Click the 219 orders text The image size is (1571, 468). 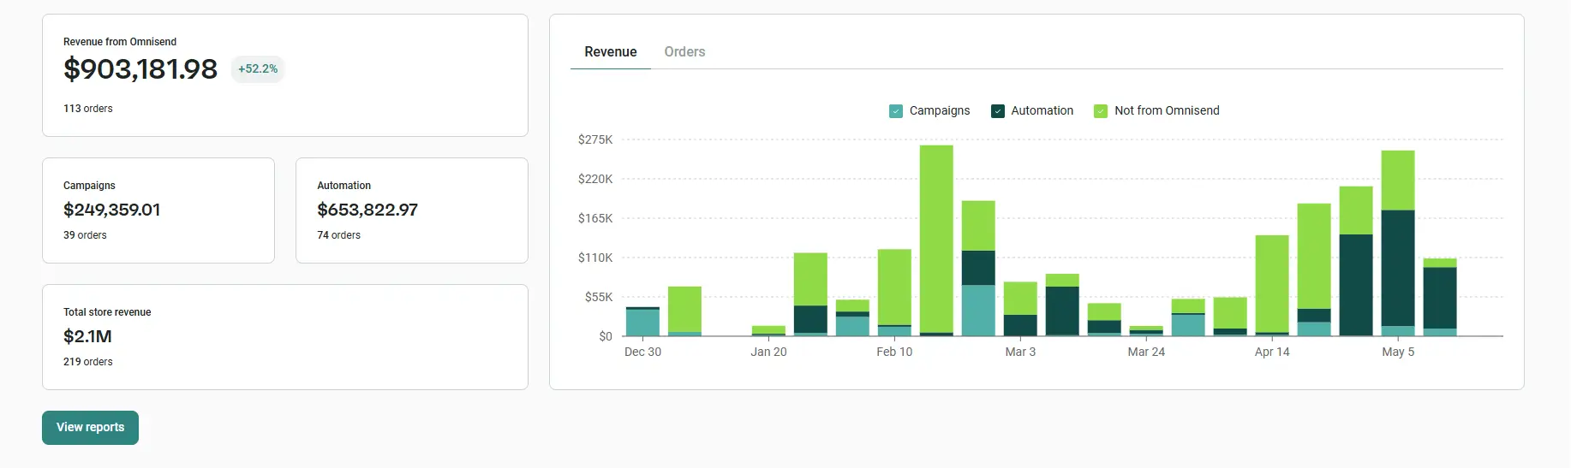pyautogui.click(x=88, y=362)
